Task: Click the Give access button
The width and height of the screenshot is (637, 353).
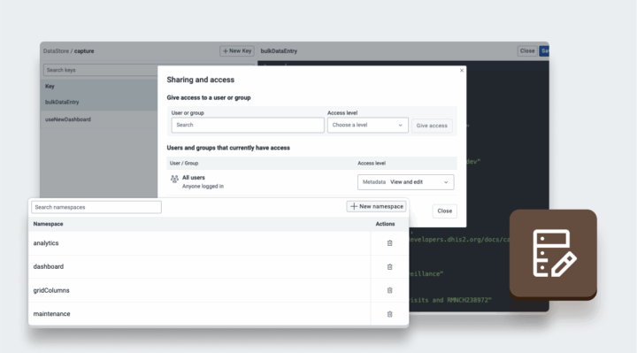Action: 432,126
